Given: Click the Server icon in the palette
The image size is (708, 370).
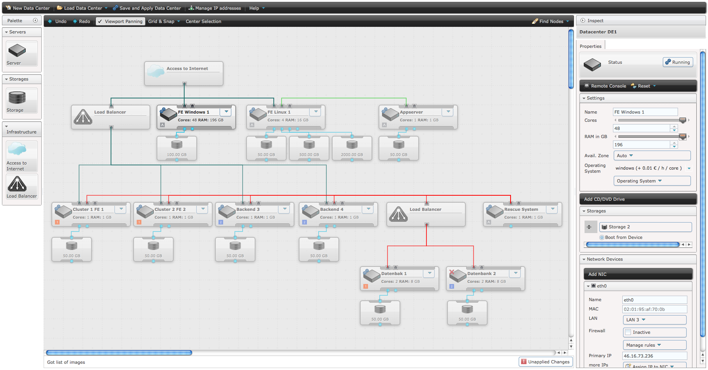Looking at the screenshot, I should [17, 51].
